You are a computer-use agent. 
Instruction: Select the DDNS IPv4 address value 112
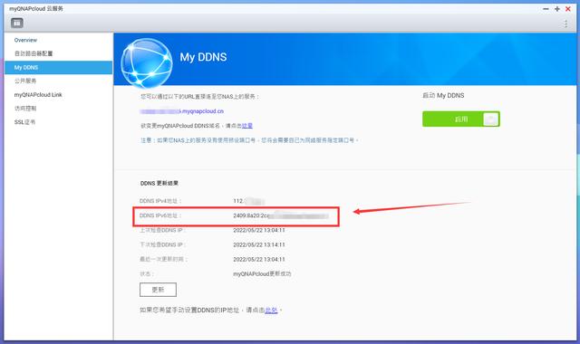point(249,201)
